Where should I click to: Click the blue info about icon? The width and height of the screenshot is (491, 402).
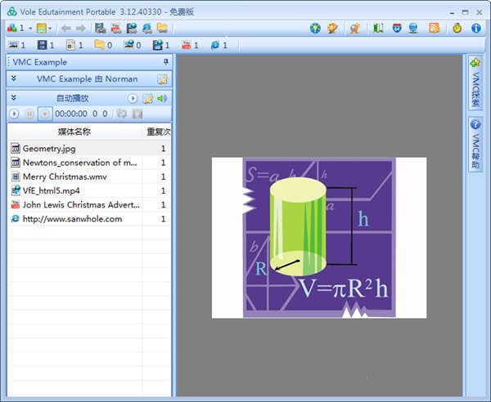click(x=476, y=28)
